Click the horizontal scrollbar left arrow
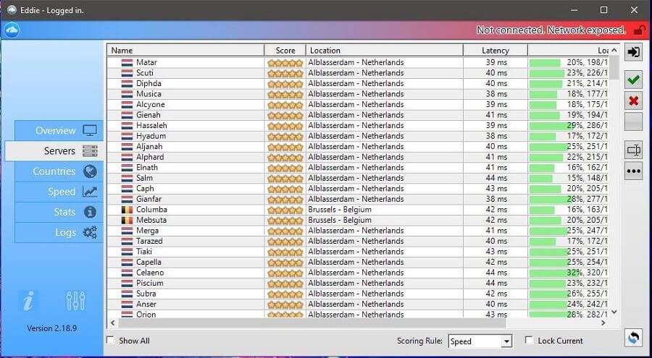The width and height of the screenshot is (652, 358). point(112,323)
